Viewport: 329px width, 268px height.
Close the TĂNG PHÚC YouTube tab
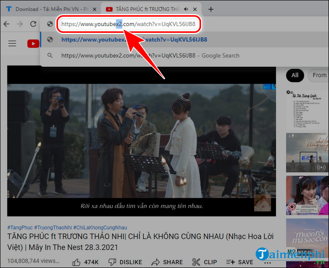coord(195,9)
